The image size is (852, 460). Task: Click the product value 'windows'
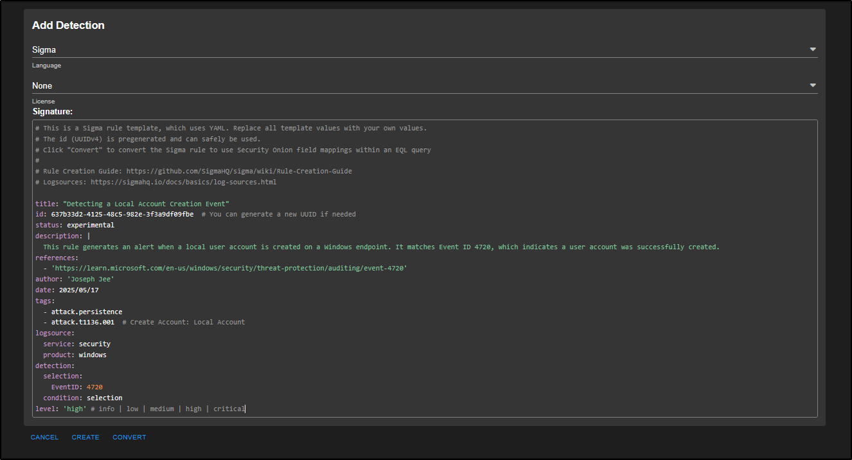pos(93,355)
